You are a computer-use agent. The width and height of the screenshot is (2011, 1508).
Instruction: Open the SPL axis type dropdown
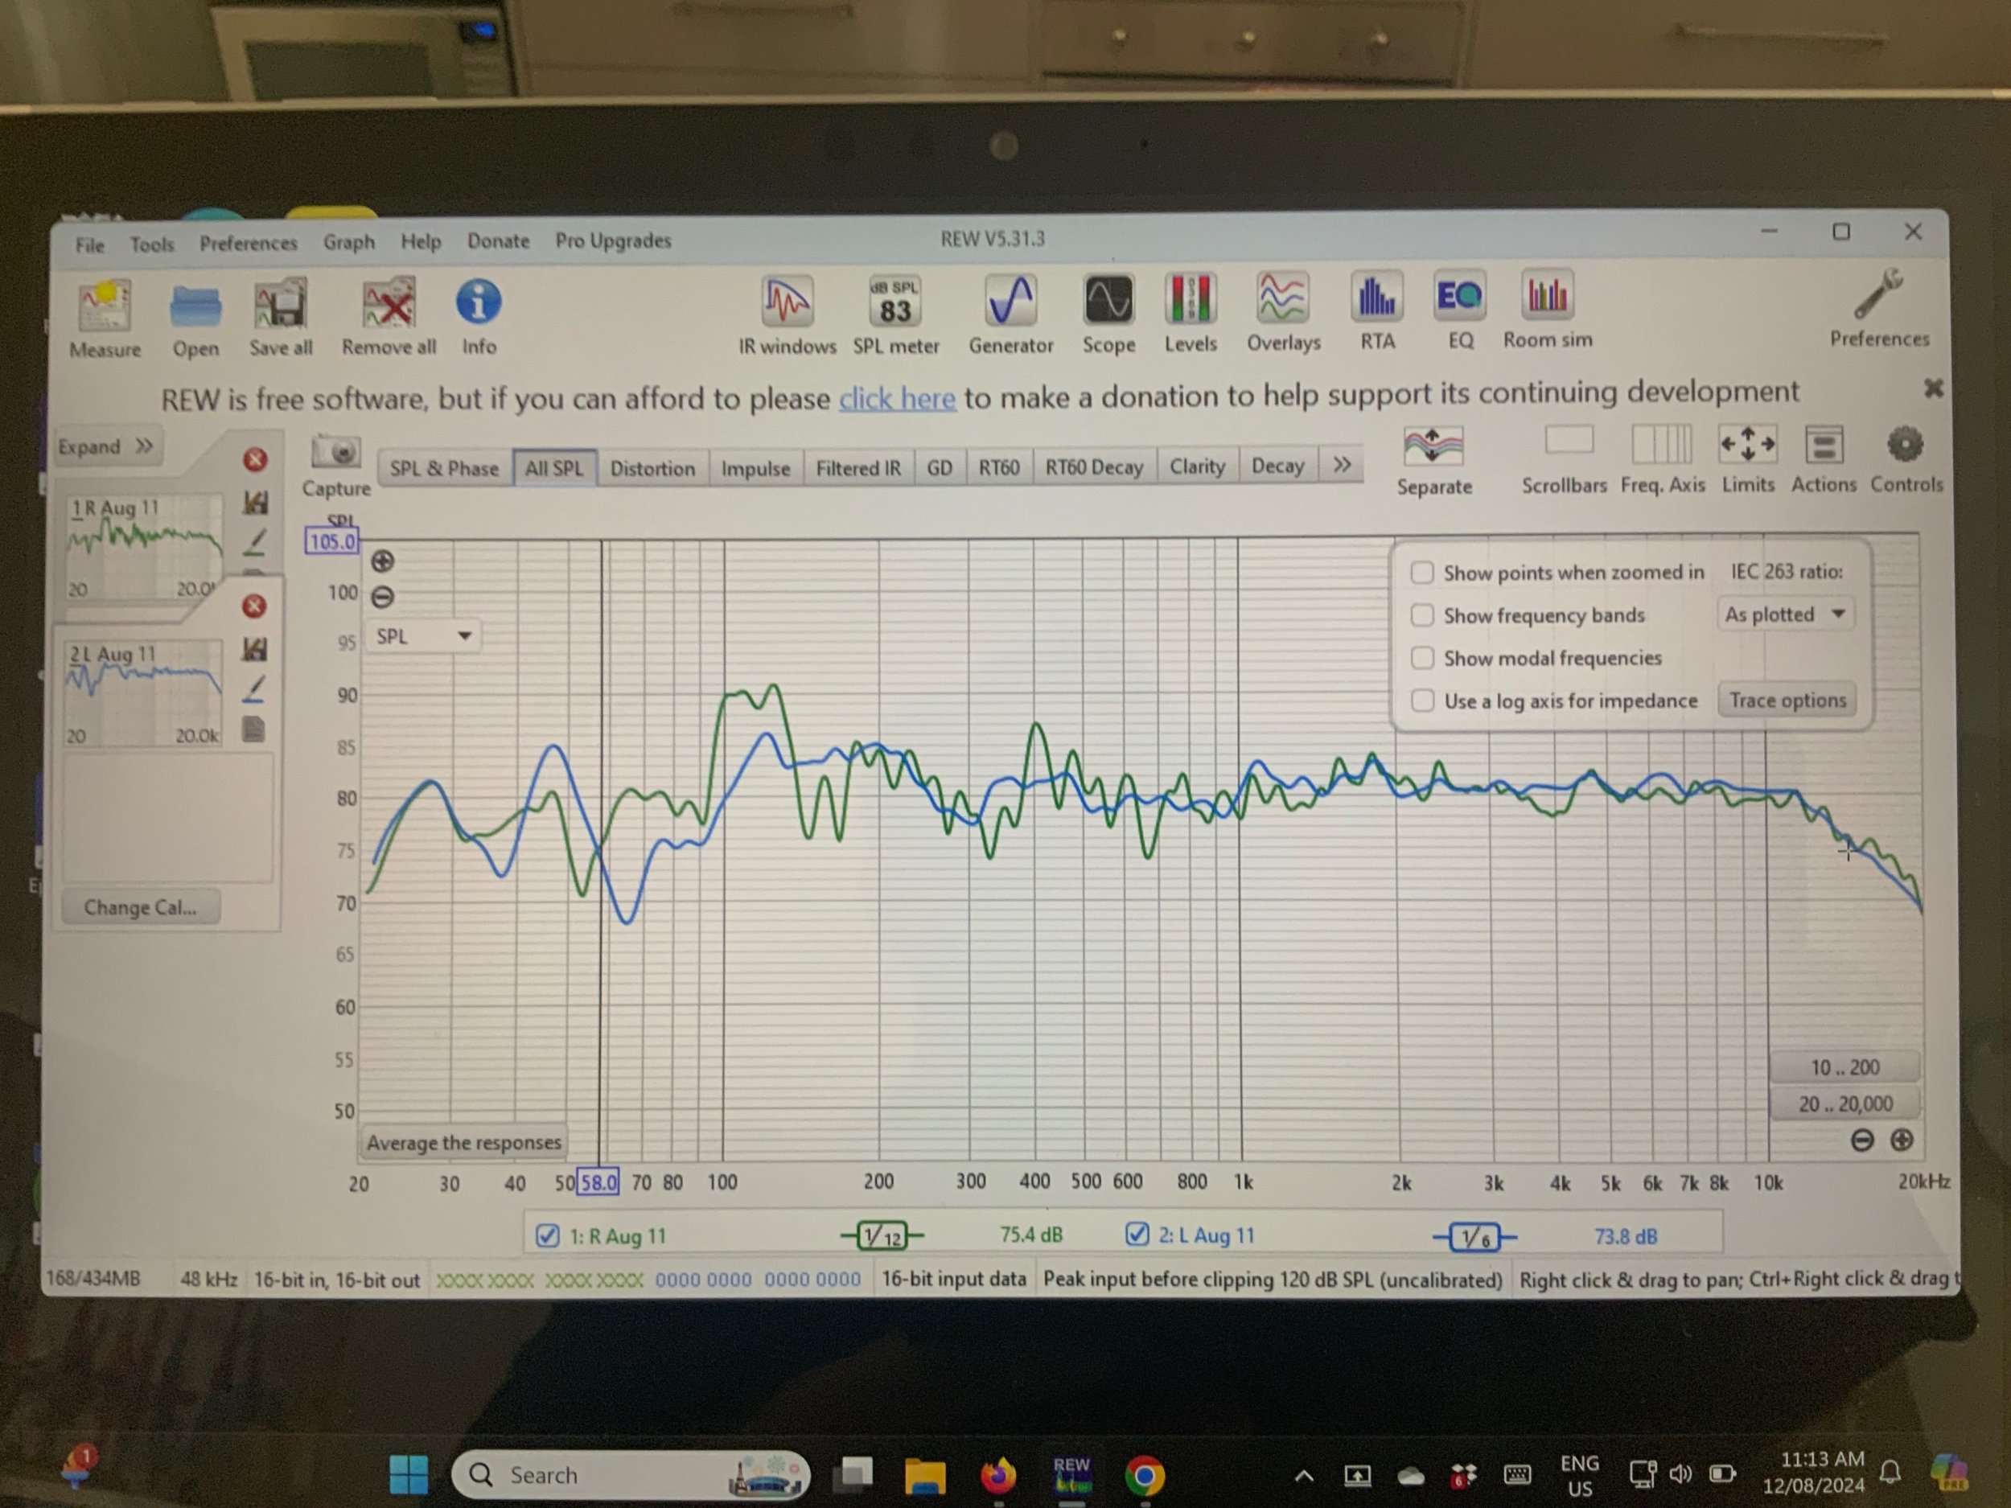point(424,636)
